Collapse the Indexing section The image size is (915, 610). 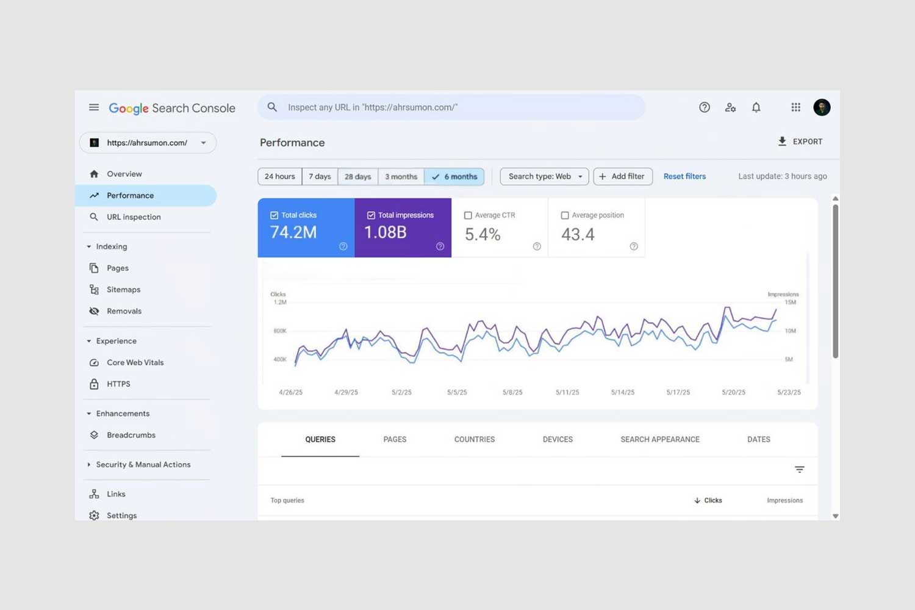coord(89,246)
